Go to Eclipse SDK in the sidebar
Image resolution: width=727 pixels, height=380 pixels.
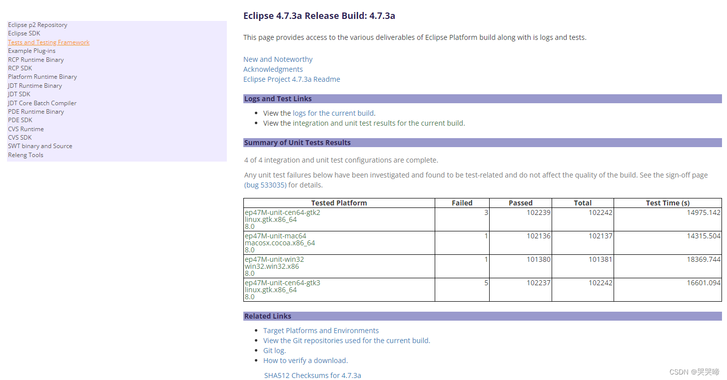pos(24,33)
